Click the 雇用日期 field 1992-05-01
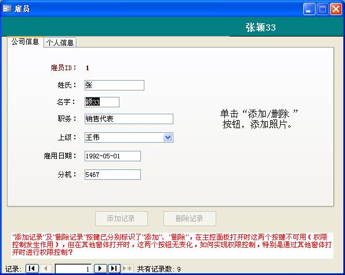The width and height of the screenshot is (345, 275). click(x=112, y=156)
